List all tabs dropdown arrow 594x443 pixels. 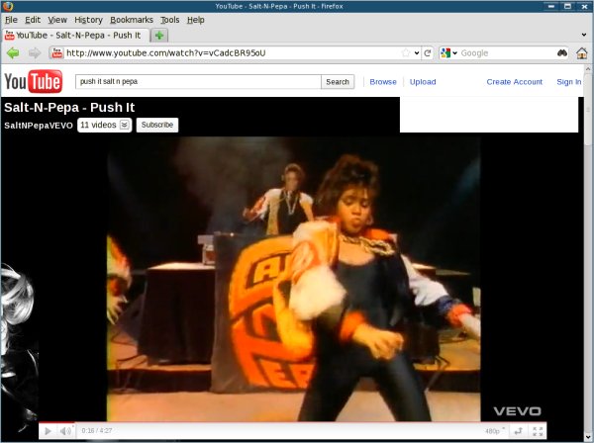tap(584, 35)
